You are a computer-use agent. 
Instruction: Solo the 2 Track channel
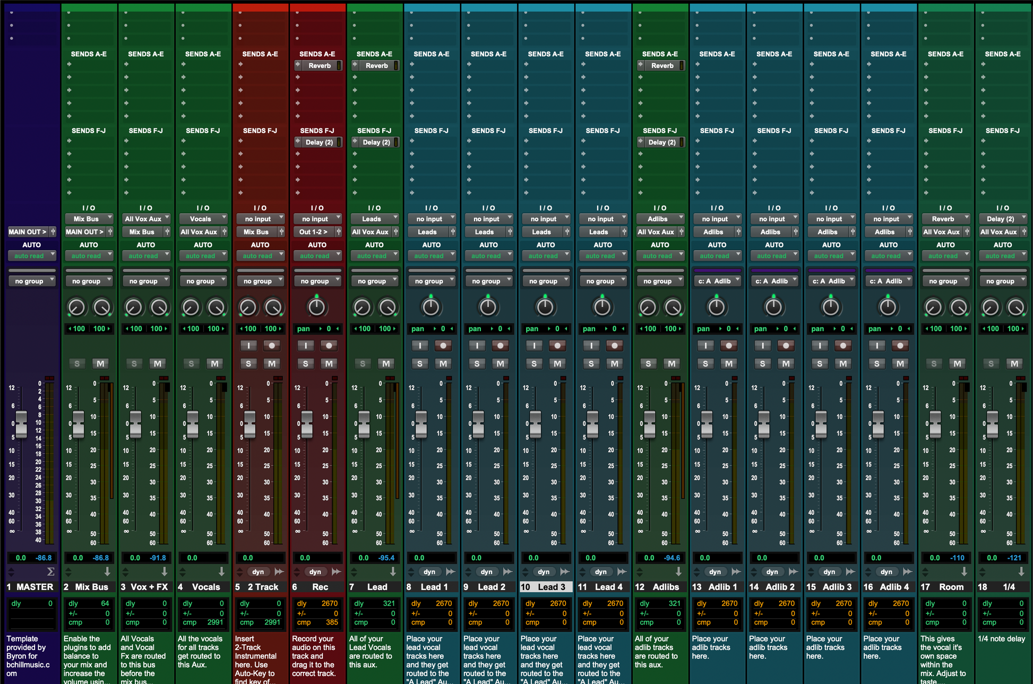point(248,363)
